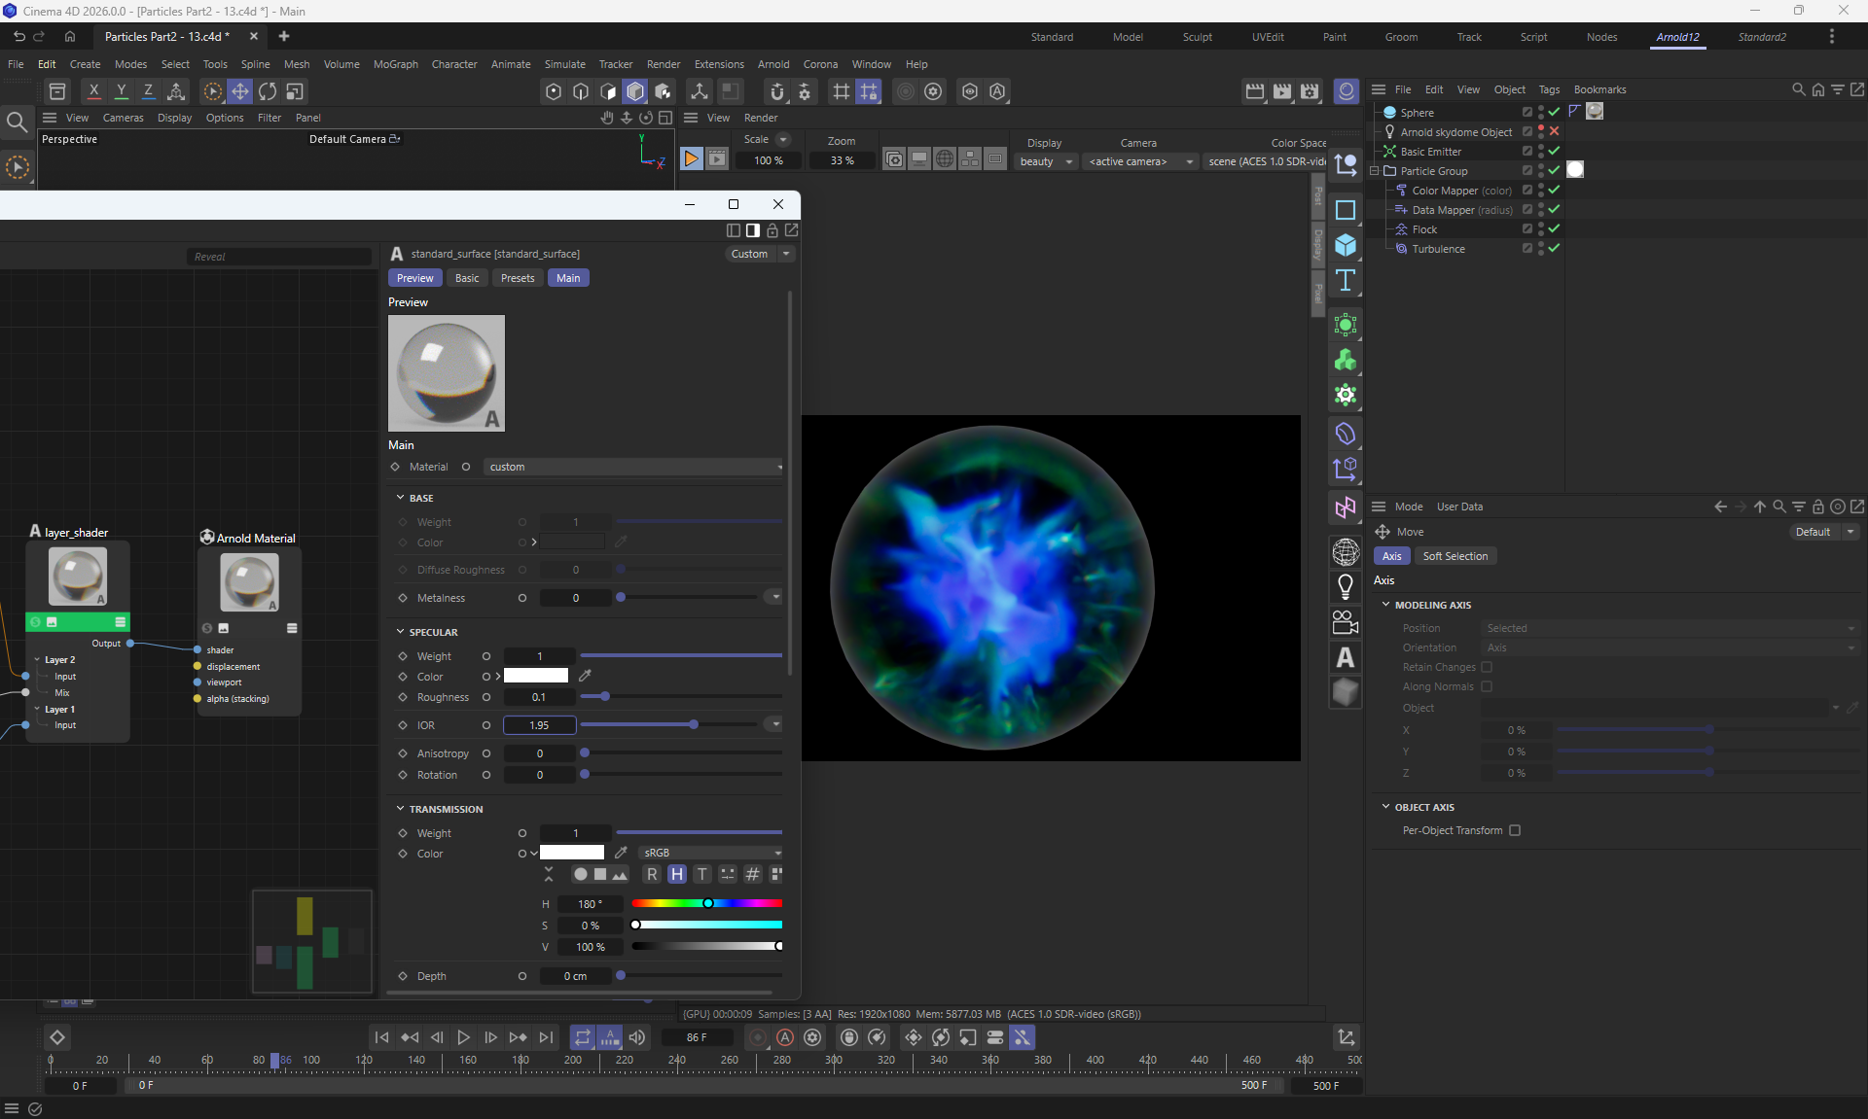Collapse the SPECULAR section
This screenshot has height=1119, width=1868.
pyautogui.click(x=400, y=632)
